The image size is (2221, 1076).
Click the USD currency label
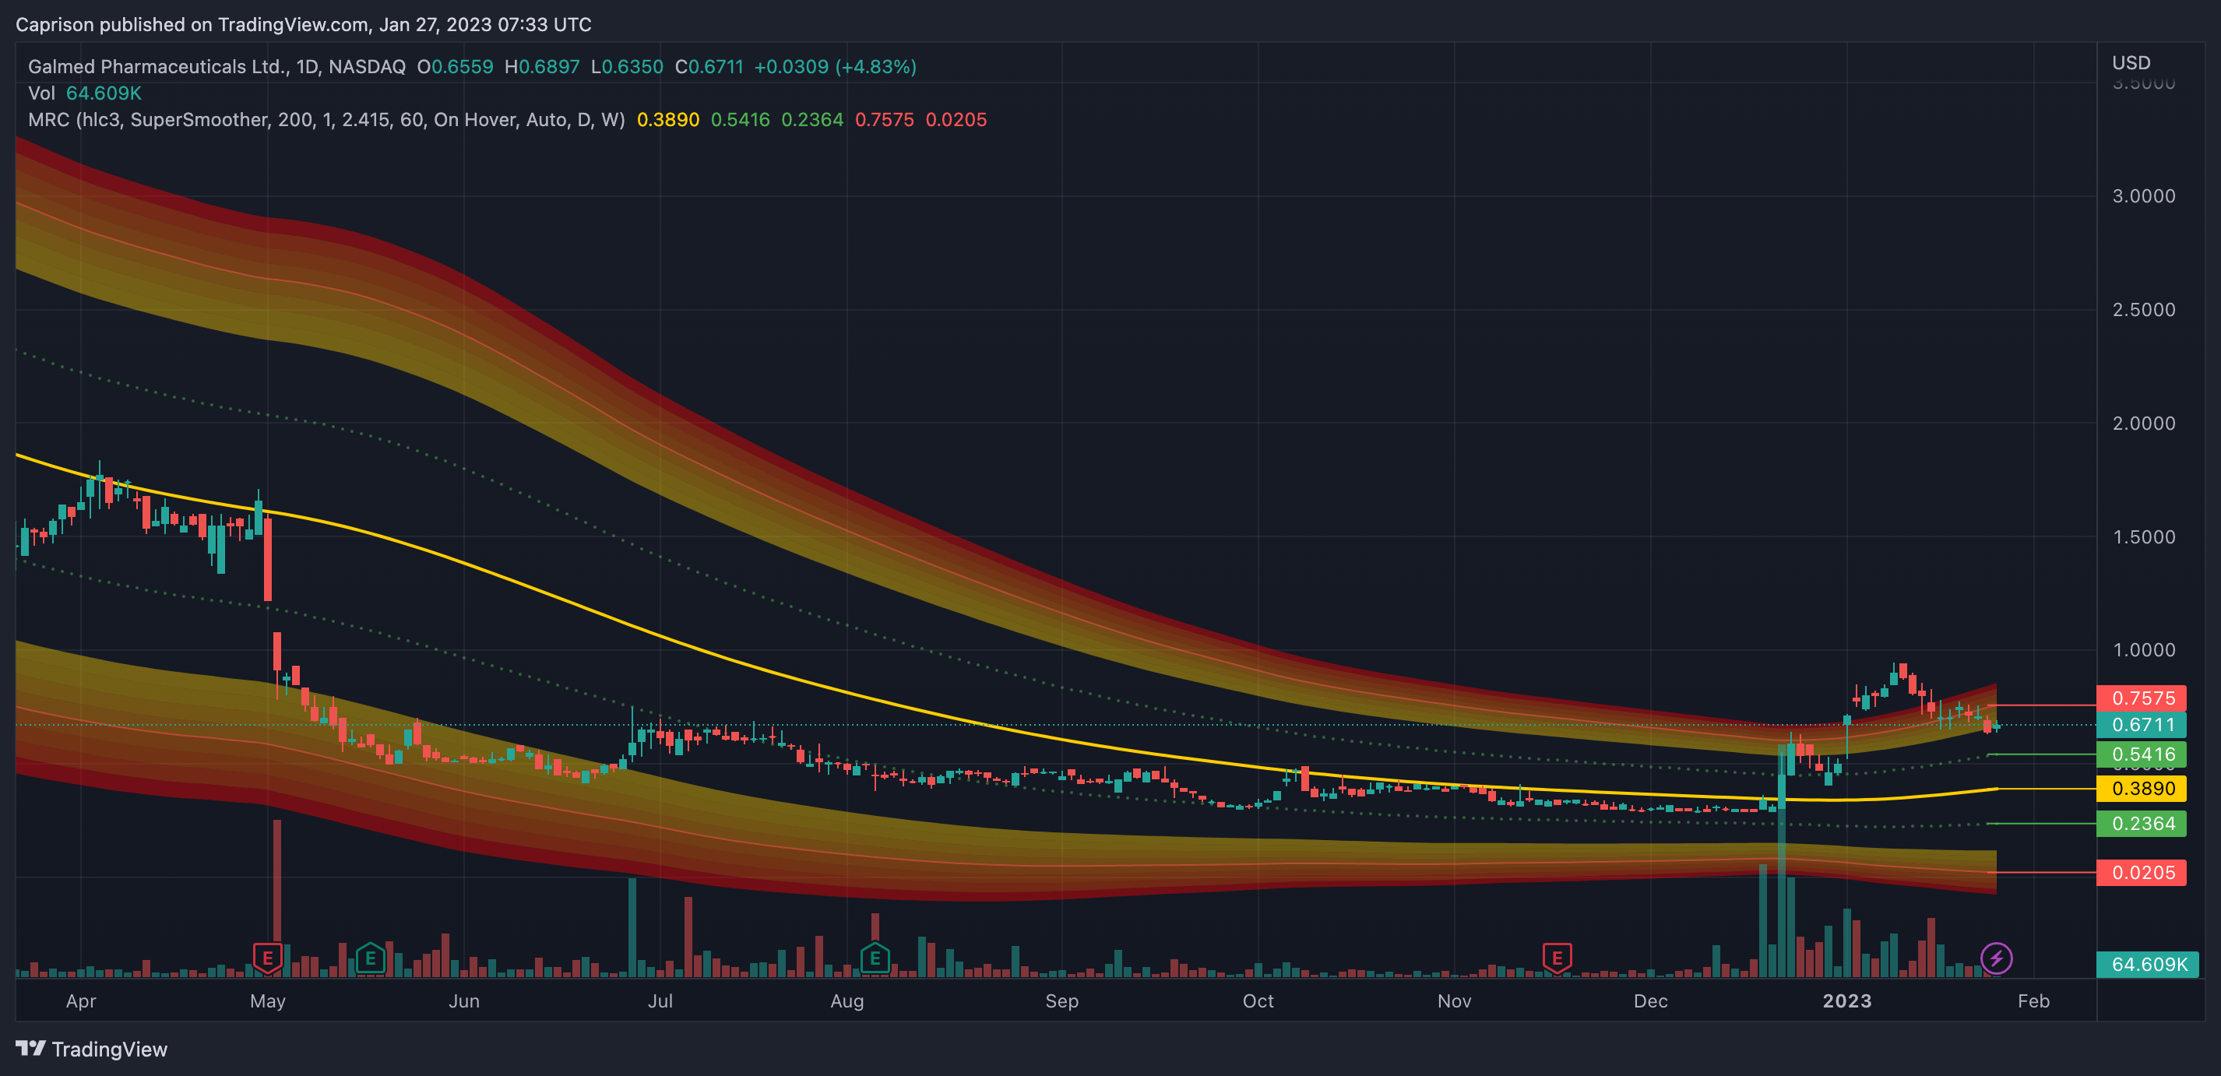click(x=2131, y=63)
